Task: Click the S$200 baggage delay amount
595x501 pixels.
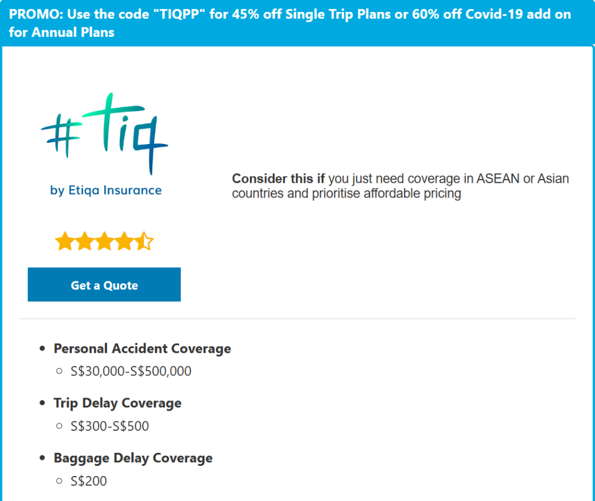Action: pyautogui.click(x=89, y=481)
